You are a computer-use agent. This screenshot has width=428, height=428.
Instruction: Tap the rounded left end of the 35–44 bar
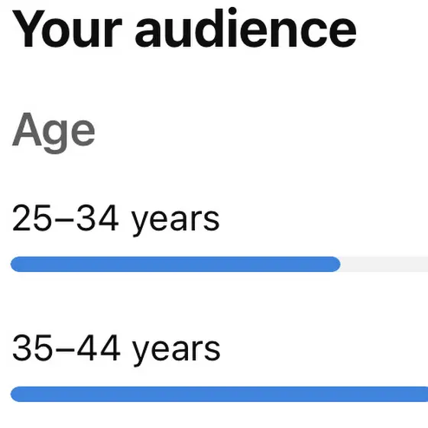click(x=16, y=394)
